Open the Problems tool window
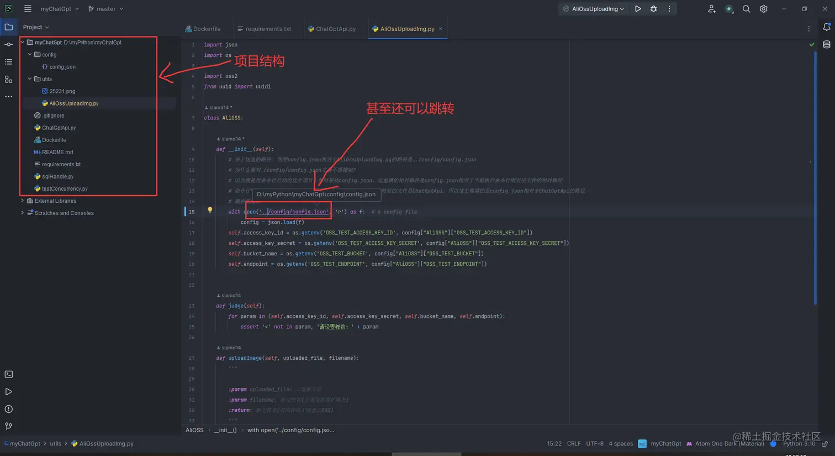Screen dimensions: 835x456 point(8,409)
